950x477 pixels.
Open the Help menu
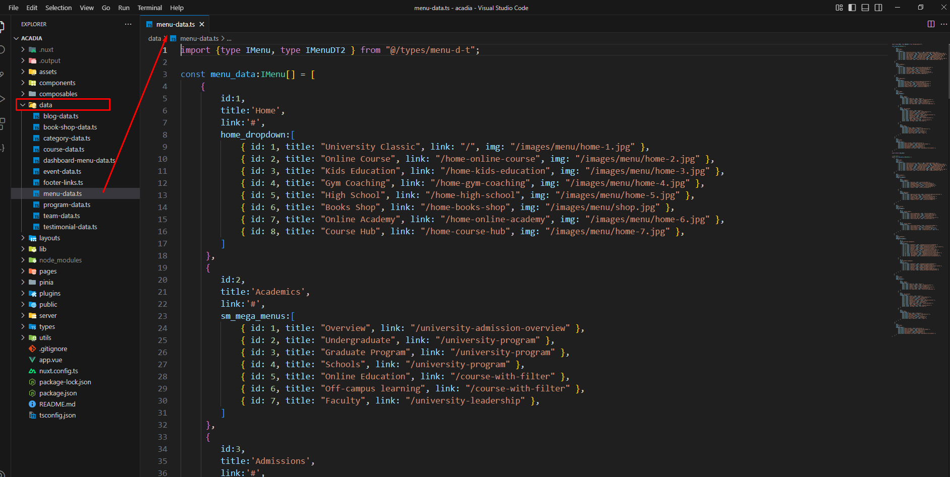click(177, 8)
